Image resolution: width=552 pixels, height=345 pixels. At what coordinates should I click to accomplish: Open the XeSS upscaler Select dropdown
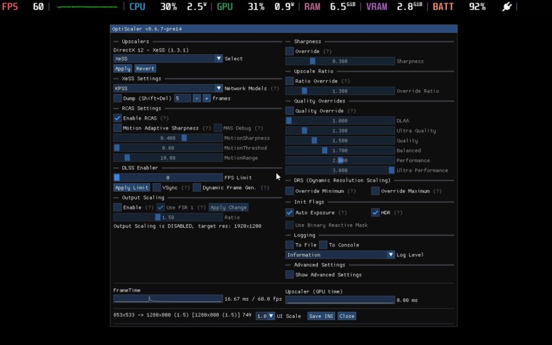tap(168, 58)
